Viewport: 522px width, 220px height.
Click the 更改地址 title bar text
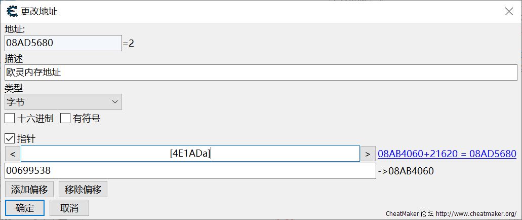39,11
